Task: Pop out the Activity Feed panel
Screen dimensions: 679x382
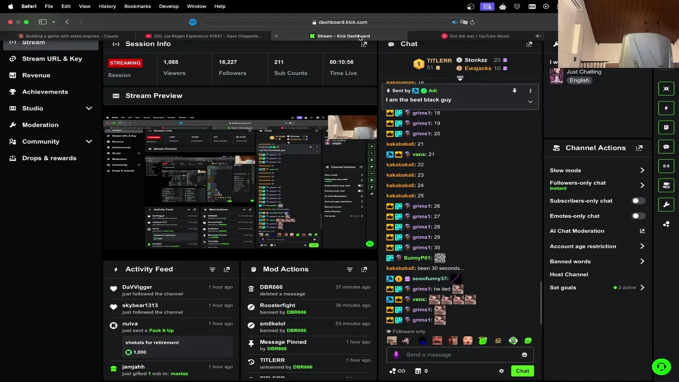Action: pos(227,270)
